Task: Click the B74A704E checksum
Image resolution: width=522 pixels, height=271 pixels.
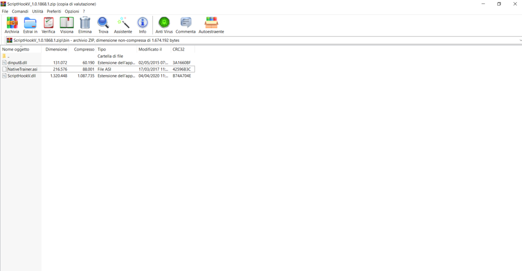Action: click(x=182, y=76)
